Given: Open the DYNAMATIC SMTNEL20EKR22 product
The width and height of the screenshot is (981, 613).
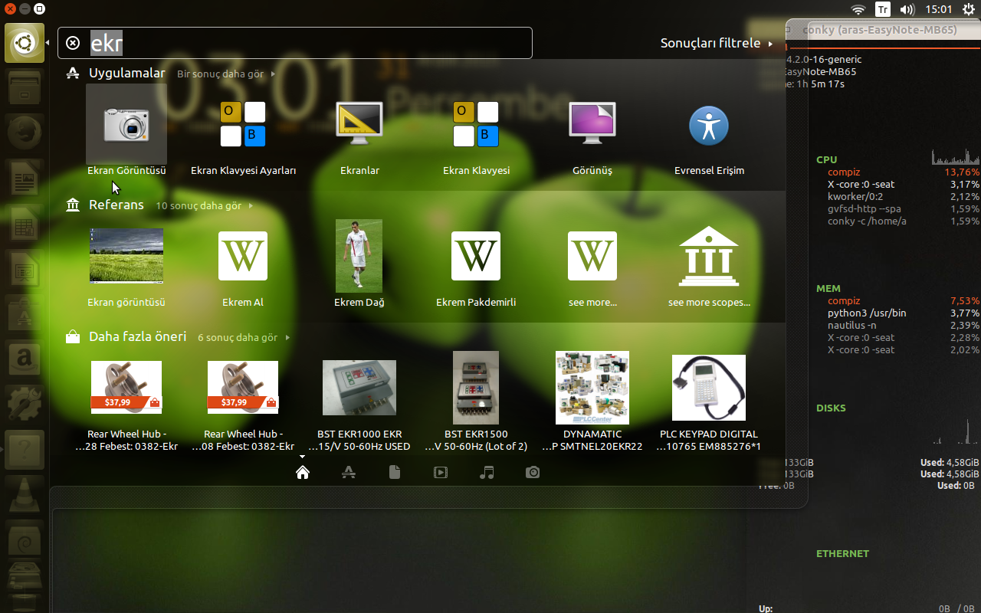Looking at the screenshot, I should pyautogui.click(x=592, y=401).
